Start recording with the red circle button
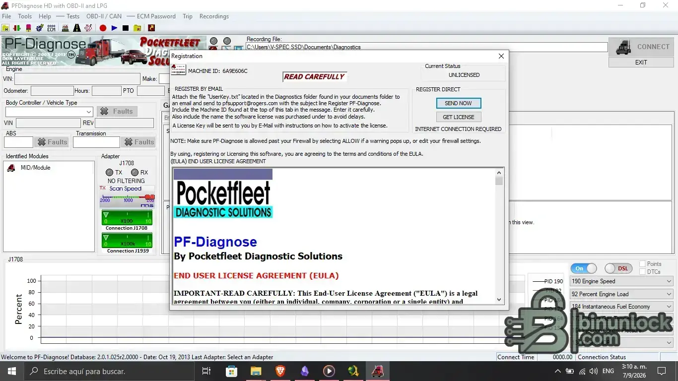 pos(103,28)
